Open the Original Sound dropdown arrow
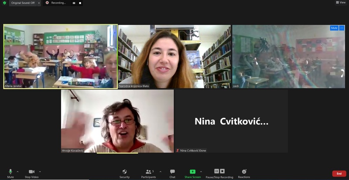 39,3
